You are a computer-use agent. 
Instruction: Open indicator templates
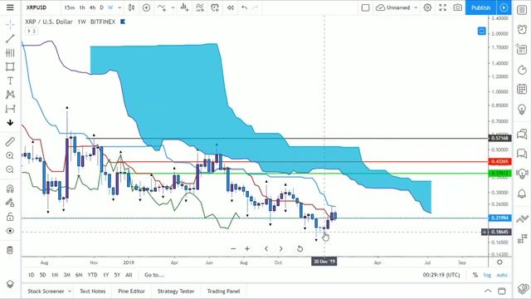(x=200, y=7)
